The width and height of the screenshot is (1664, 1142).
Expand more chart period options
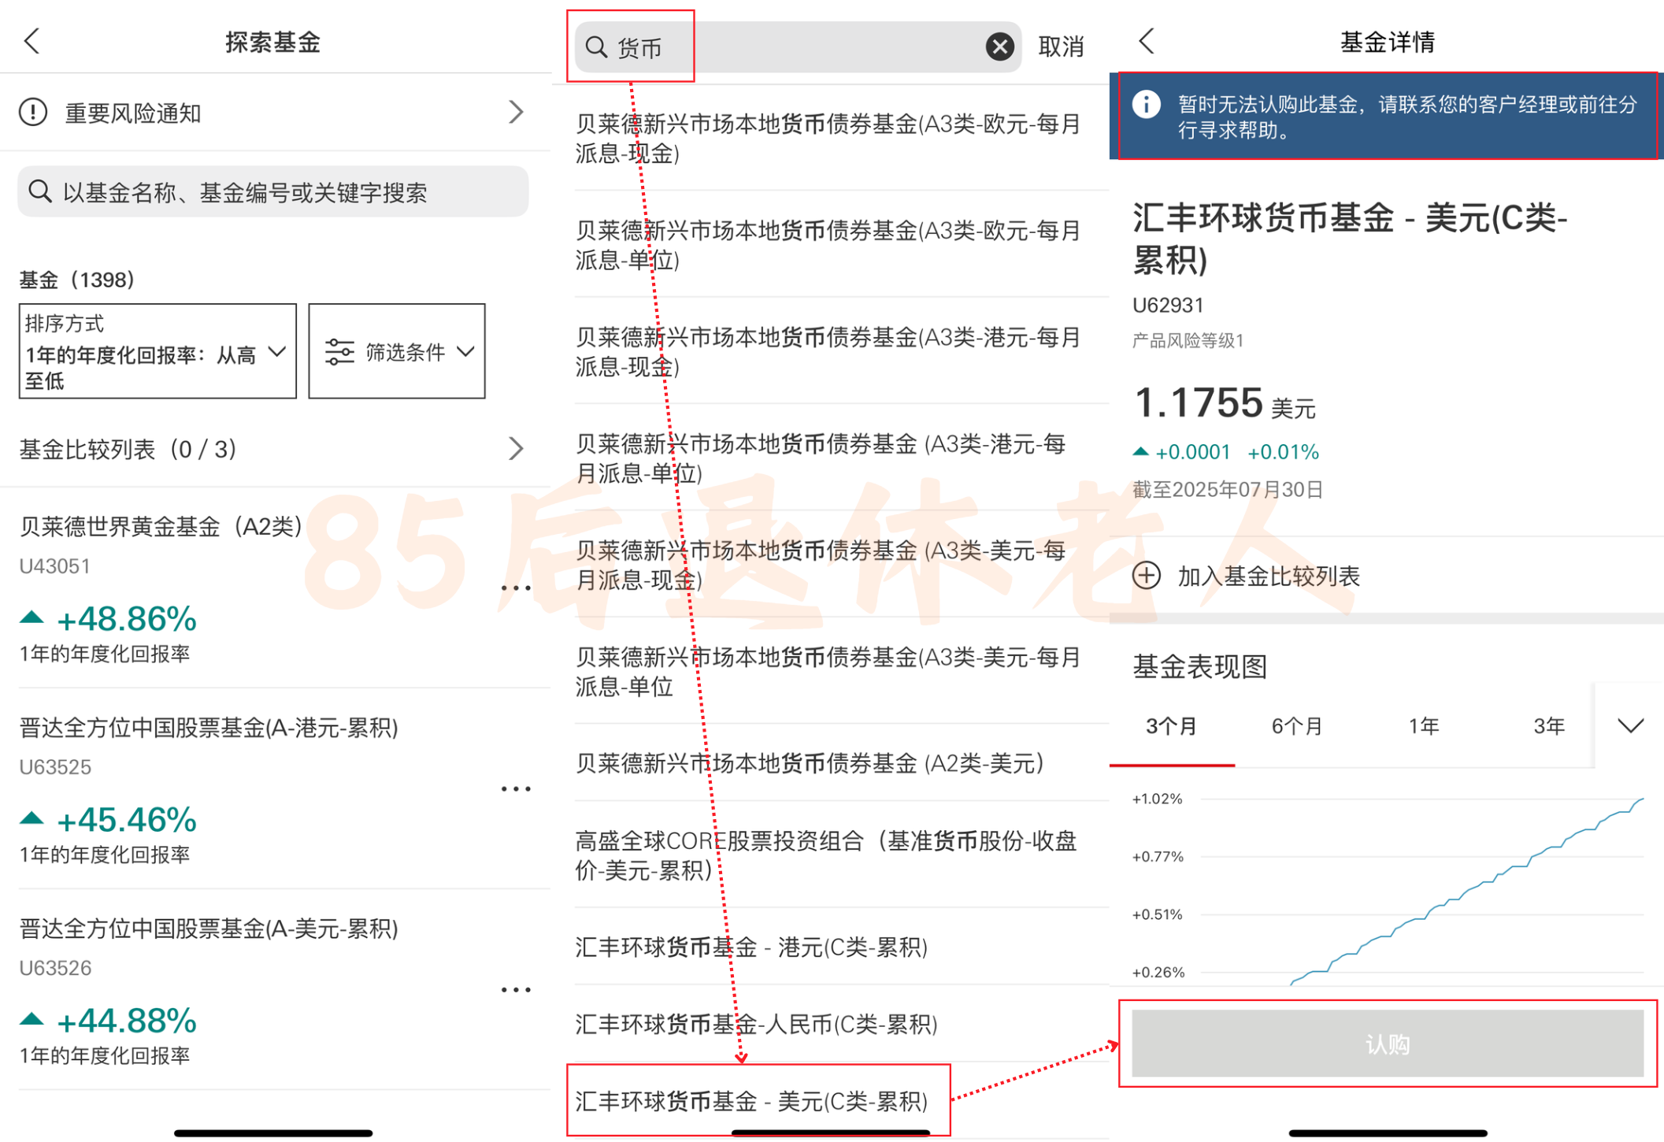pos(1630,725)
